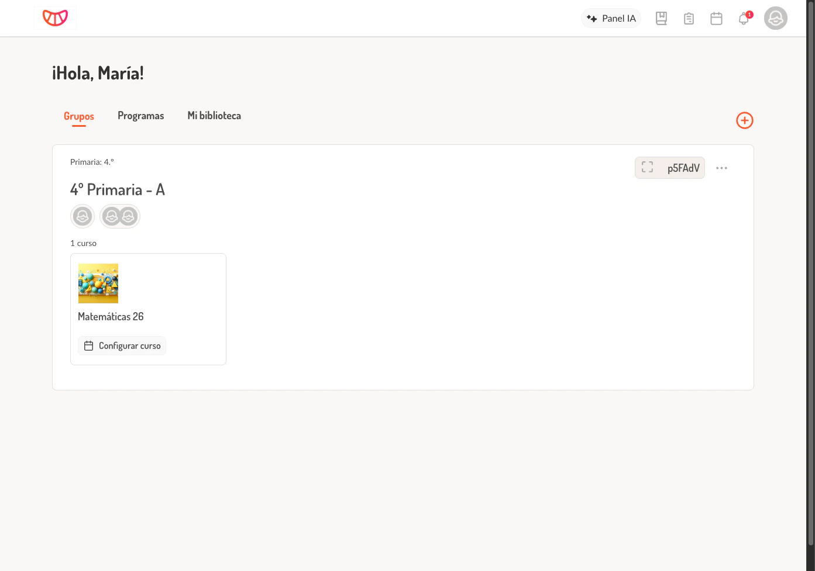Viewport: 815px width, 571px height.
Task: Open the group options ellipsis menu
Action: coord(721,168)
